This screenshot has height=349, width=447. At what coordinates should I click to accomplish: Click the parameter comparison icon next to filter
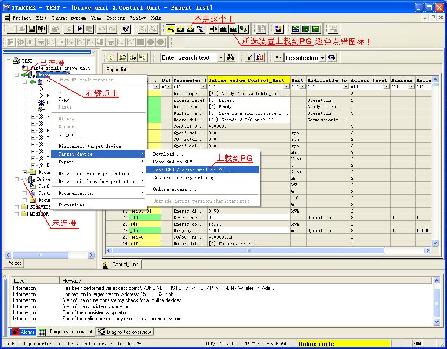tap(259, 58)
